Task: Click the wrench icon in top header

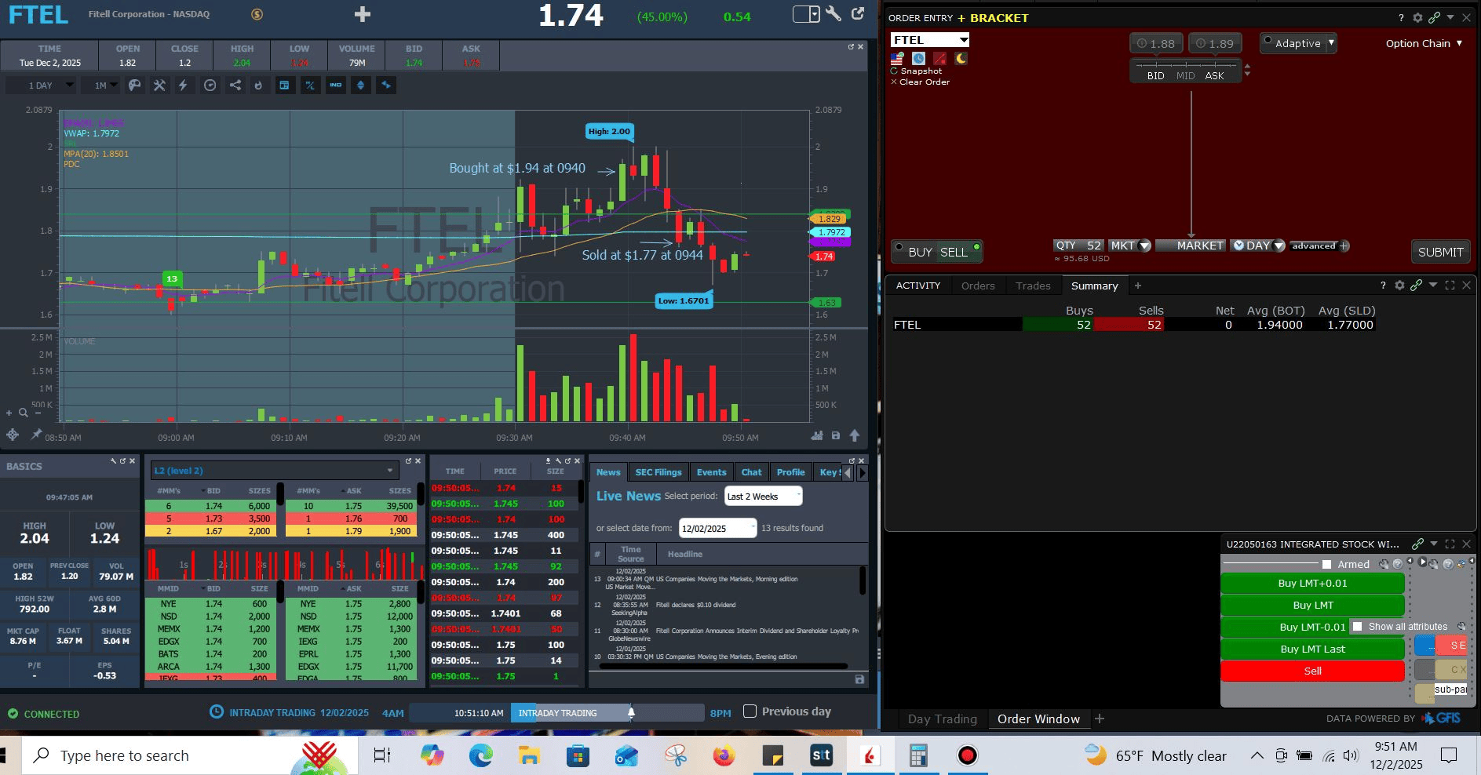Action: click(834, 14)
